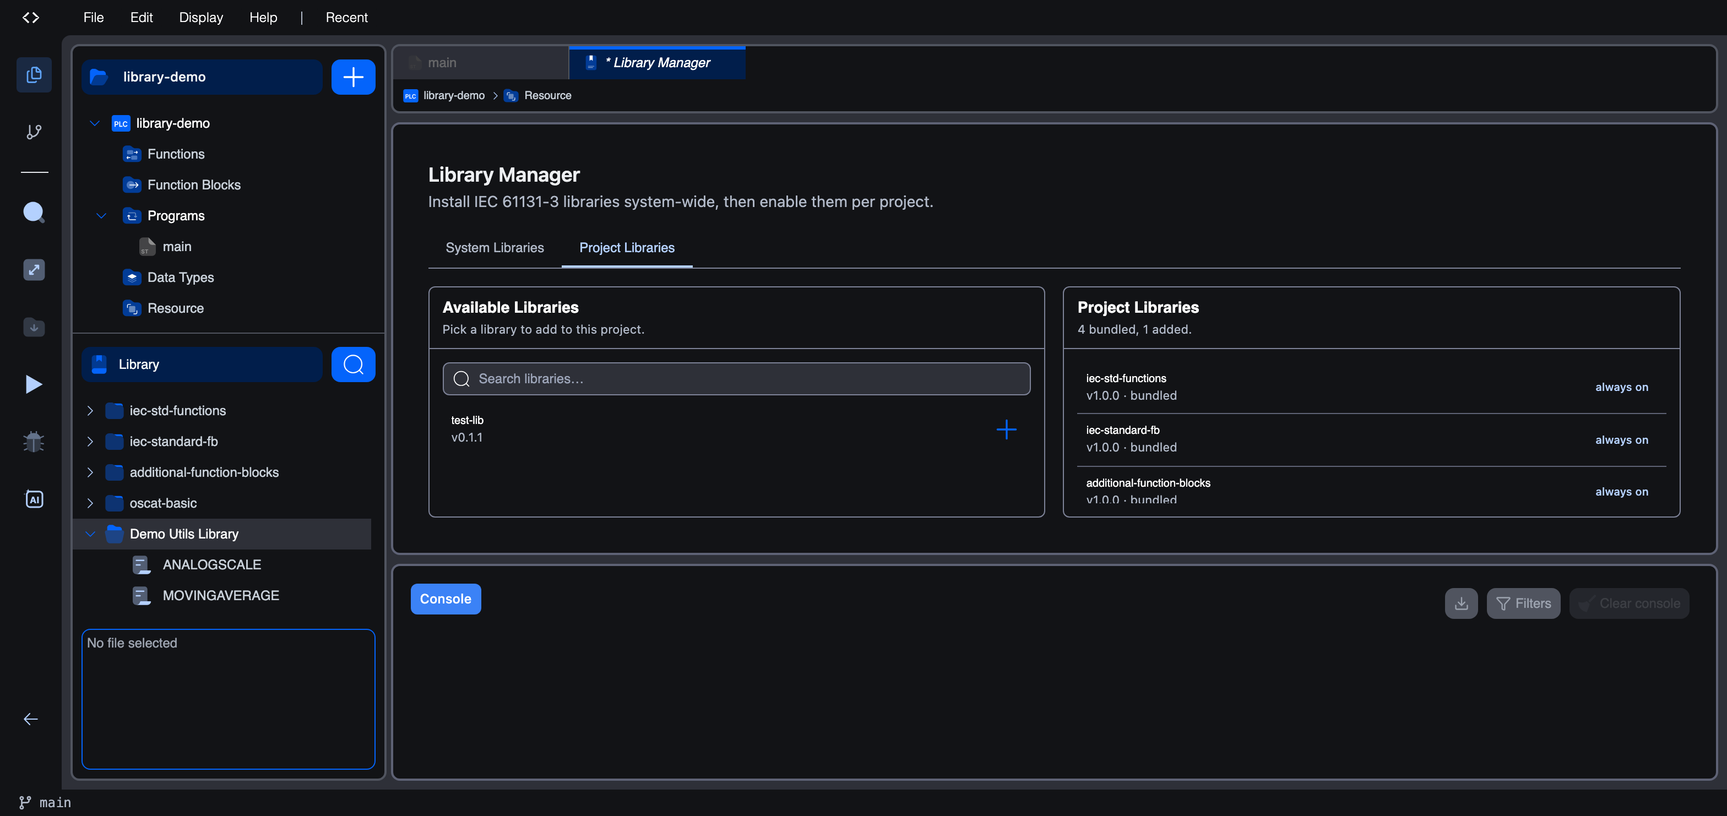Click the console download icon button
Screen dimensions: 1727x816
click(1462, 603)
